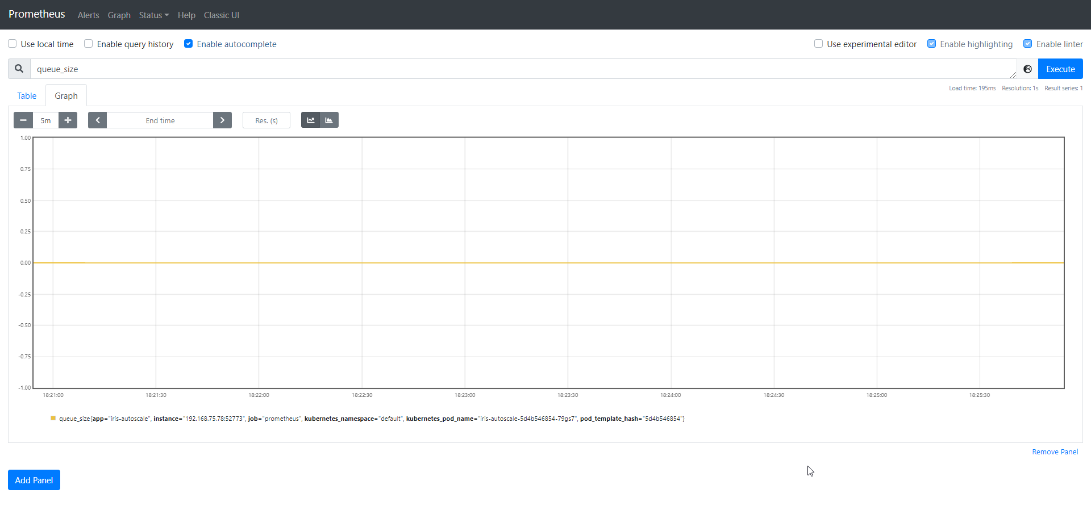
Task: Switch to unstacked line chart mode
Action: (x=310, y=120)
